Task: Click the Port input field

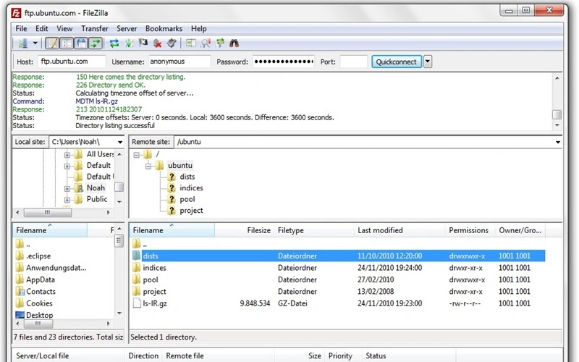Action: tap(353, 62)
